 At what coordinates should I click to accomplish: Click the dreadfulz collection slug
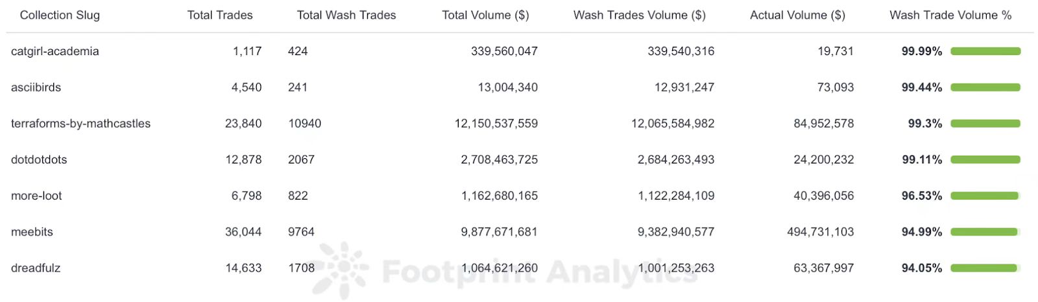click(x=36, y=268)
